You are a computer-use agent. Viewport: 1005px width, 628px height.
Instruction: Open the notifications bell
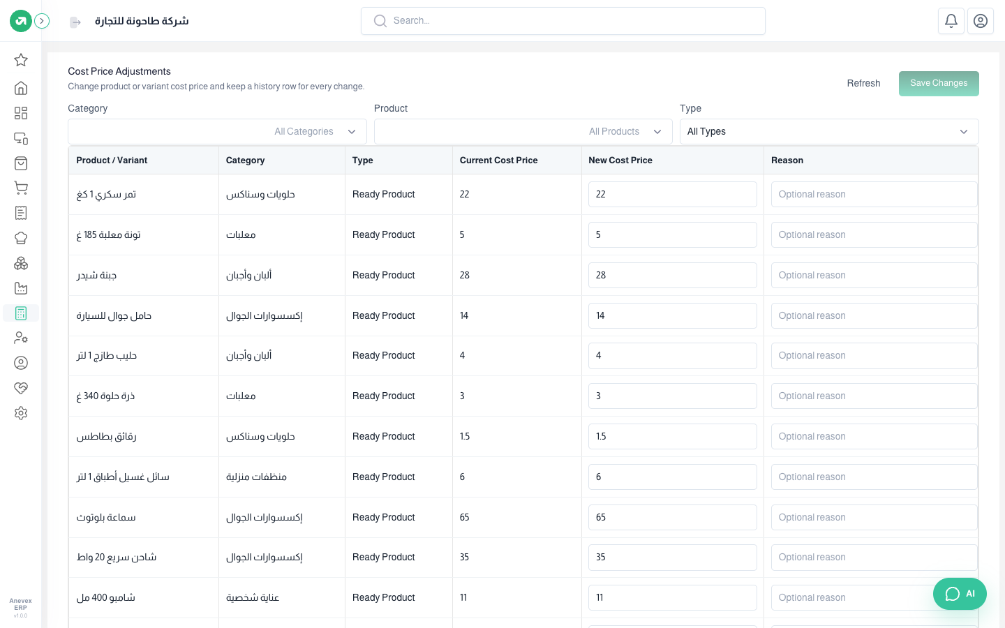point(951,21)
